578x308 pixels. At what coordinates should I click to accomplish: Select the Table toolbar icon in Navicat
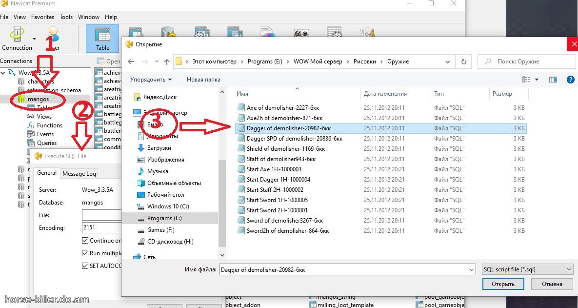(x=102, y=39)
